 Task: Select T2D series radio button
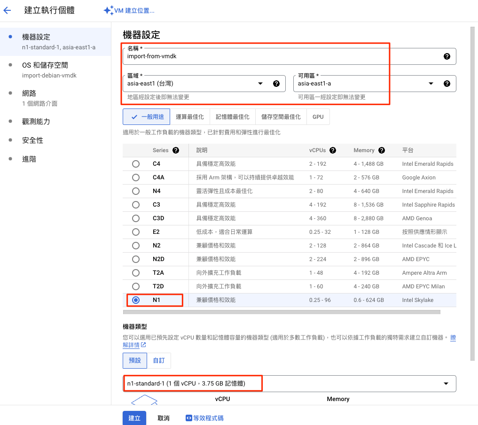point(136,286)
